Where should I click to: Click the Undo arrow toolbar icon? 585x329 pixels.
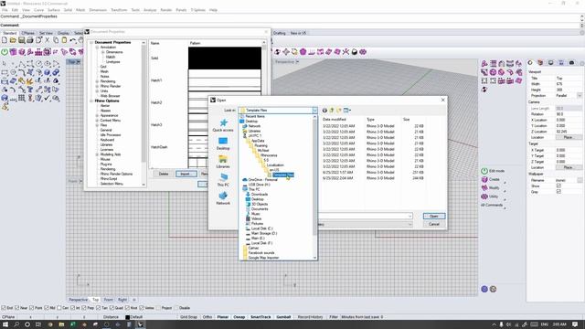73,40
